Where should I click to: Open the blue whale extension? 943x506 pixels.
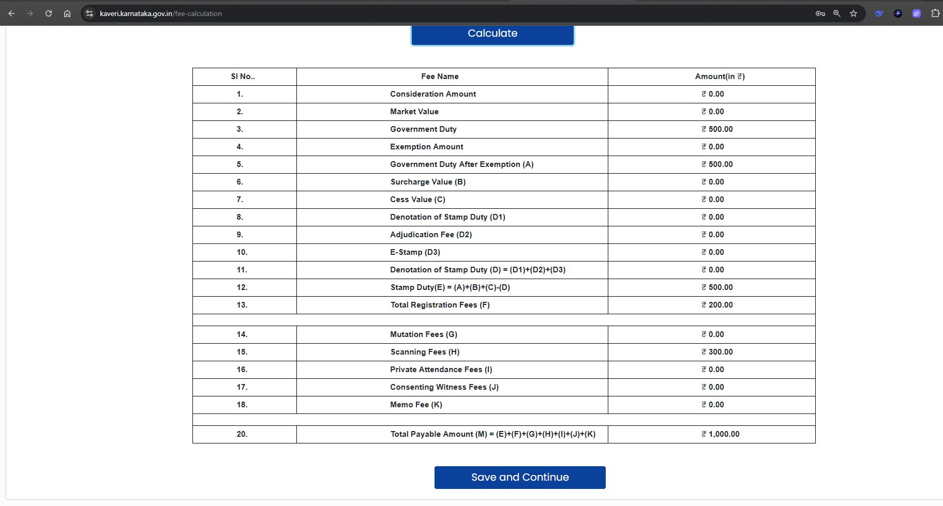click(x=879, y=13)
